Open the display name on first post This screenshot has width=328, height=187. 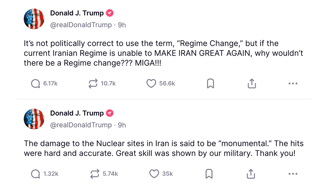pyautogui.click(x=77, y=13)
